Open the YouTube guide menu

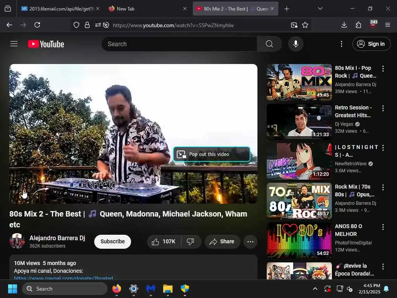pyautogui.click(x=14, y=44)
